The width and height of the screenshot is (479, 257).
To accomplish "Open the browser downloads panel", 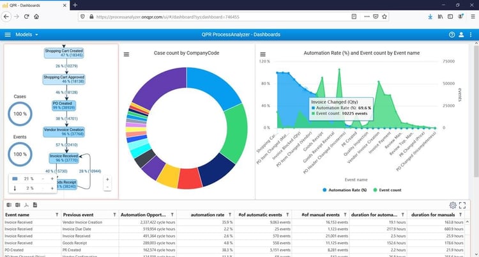I will [x=430, y=17].
